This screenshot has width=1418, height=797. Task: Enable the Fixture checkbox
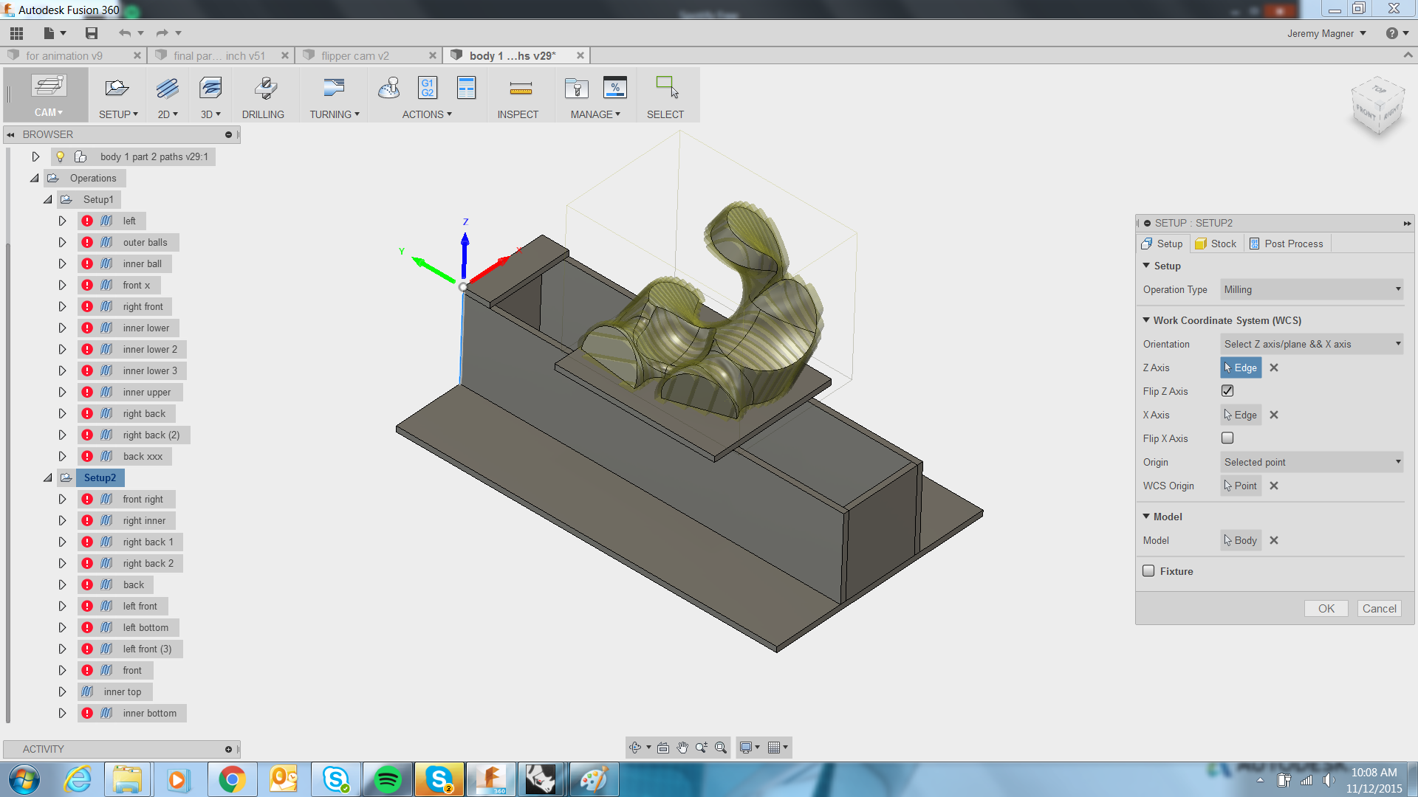(1148, 571)
